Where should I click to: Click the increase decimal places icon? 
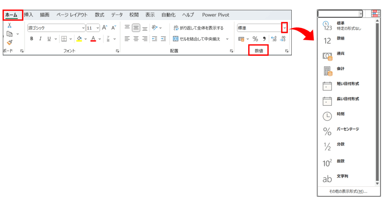[273, 39]
